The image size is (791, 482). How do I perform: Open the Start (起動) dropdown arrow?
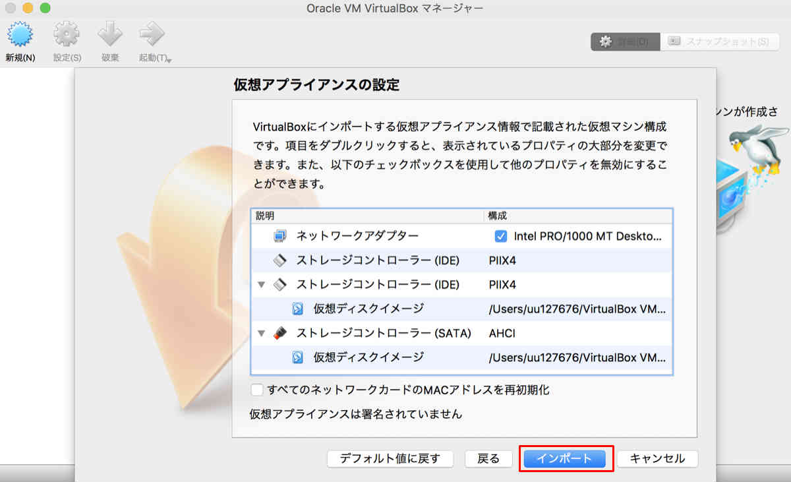point(169,61)
